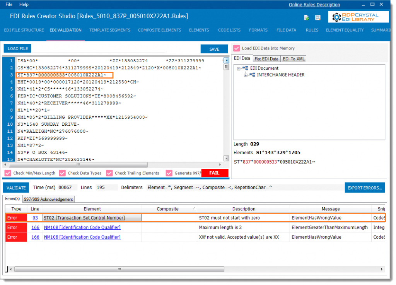Open the File menu
Screen dimensions: 396x285
pyautogui.click(x=9, y=4)
